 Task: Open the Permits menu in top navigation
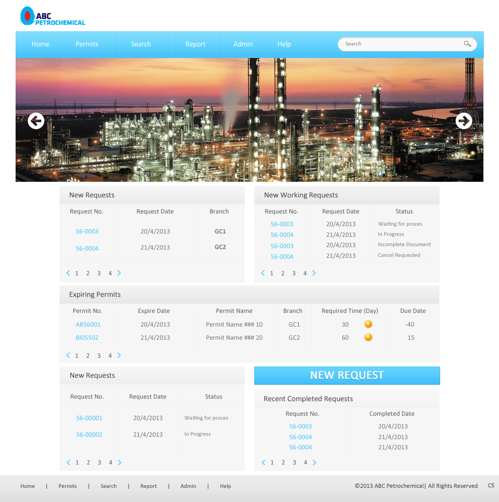pyautogui.click(x=87, y=44)
